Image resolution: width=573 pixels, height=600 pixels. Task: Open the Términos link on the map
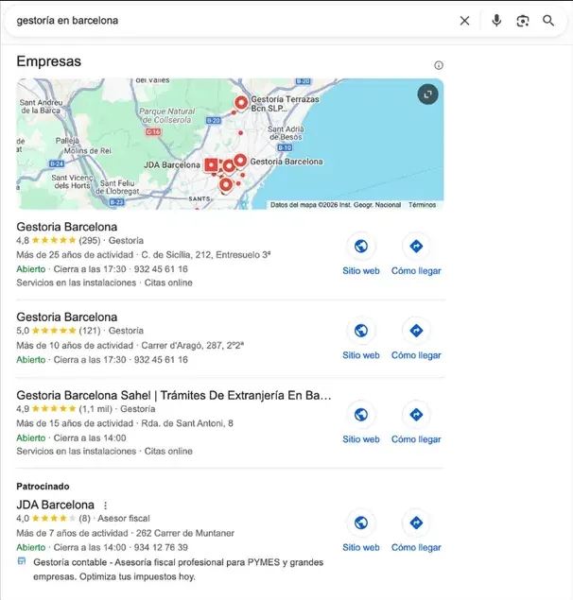(422, 205)
